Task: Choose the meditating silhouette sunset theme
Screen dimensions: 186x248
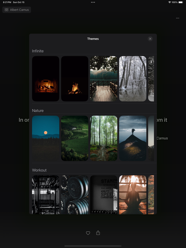Action: tap(133, 195)
